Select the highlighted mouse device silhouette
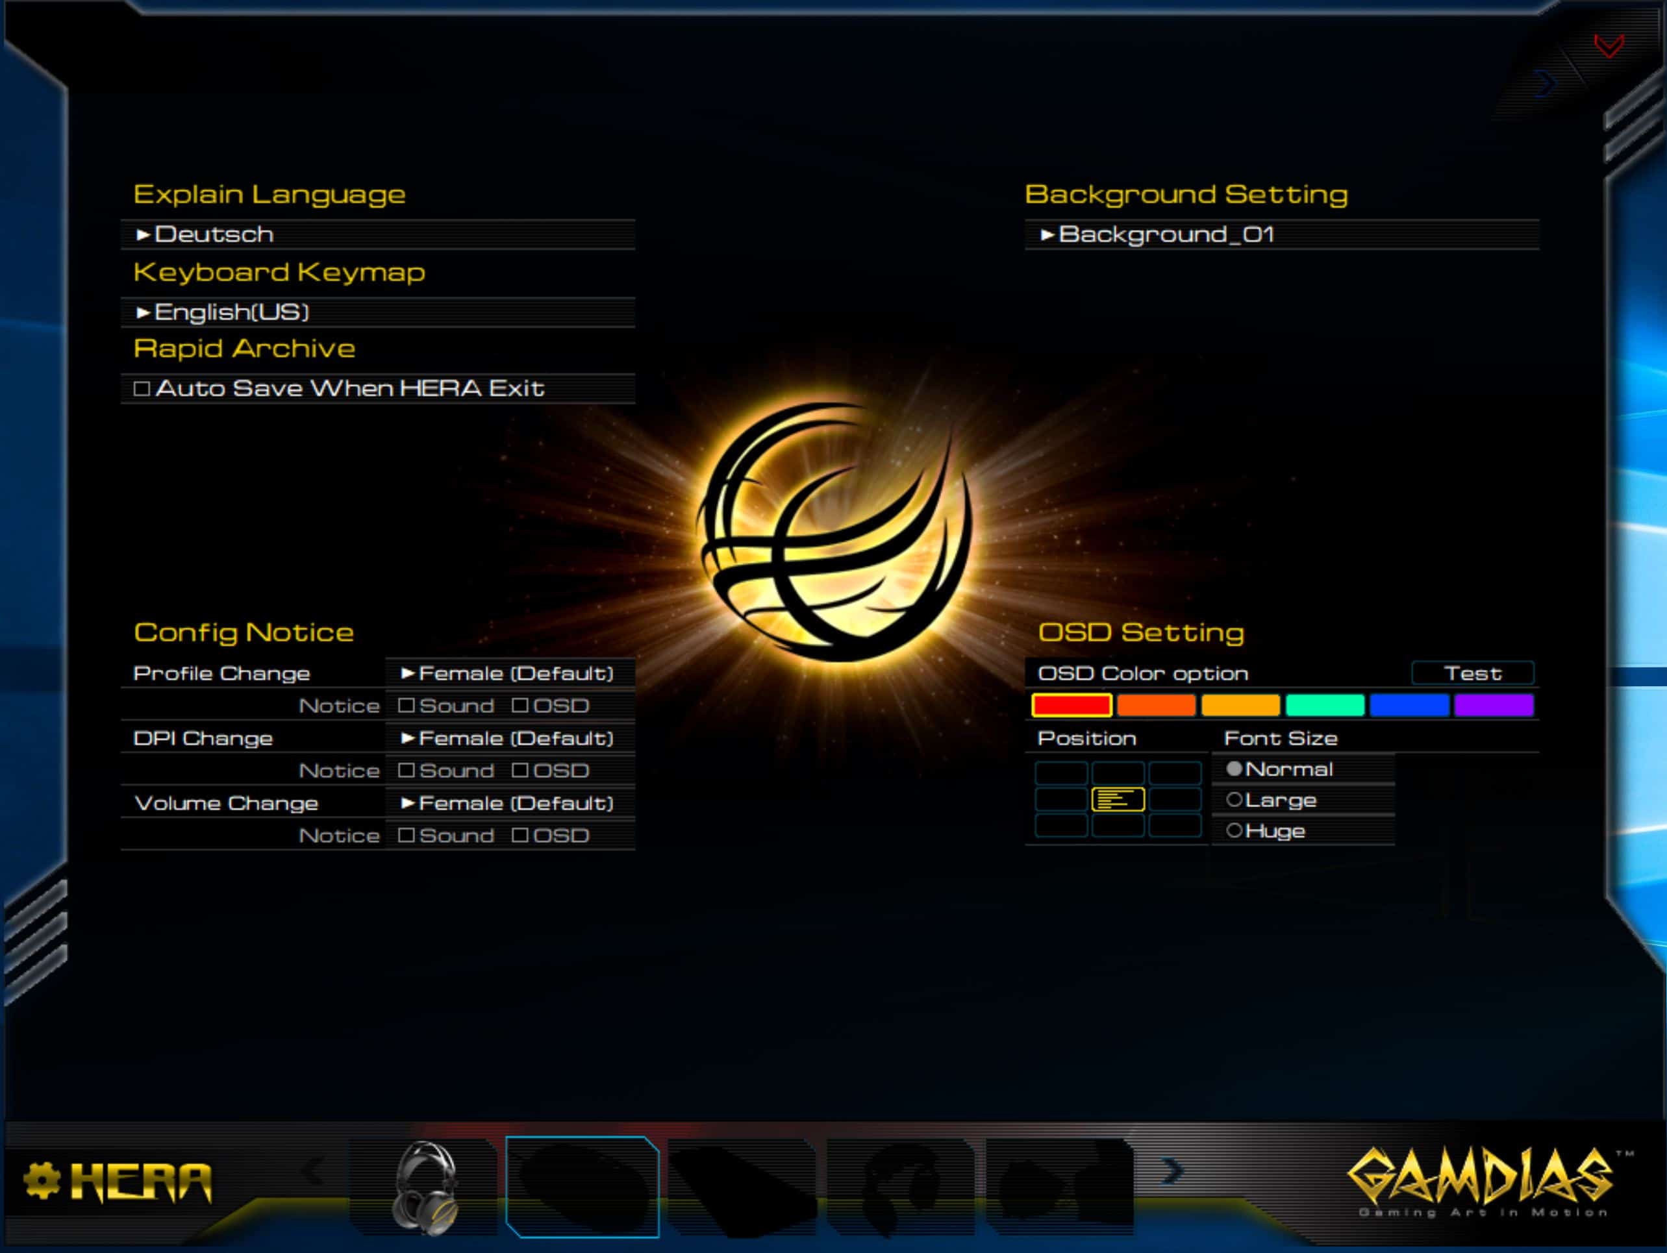The image size is (1667, 1253). [582, 1187]
